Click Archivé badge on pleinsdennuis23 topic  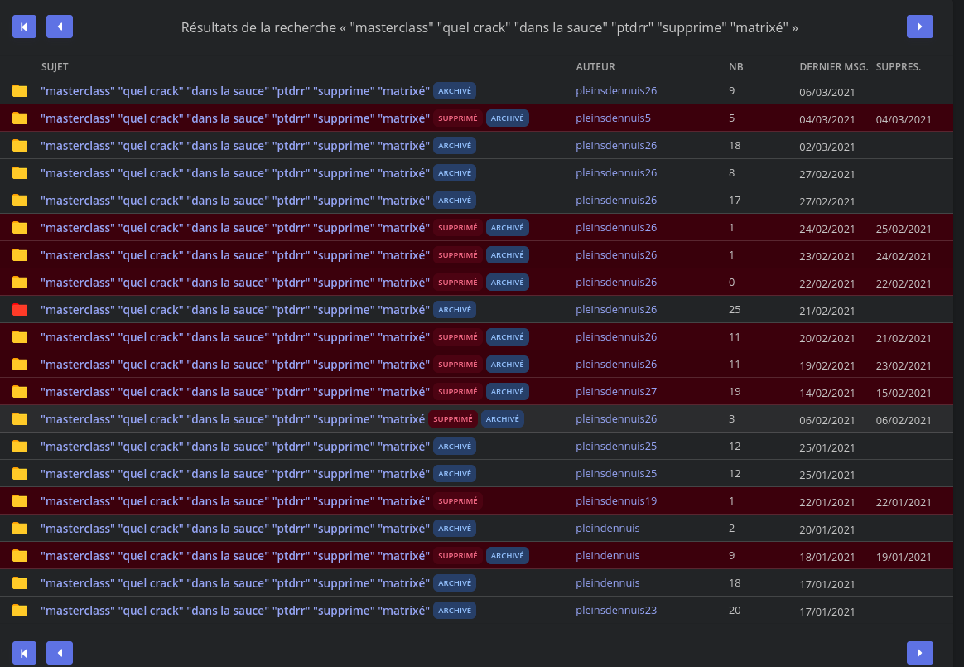(x=455, y=611)
